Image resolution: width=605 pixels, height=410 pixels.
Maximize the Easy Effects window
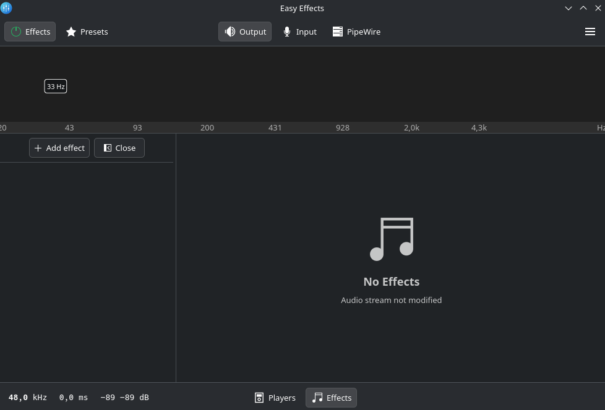583,8
